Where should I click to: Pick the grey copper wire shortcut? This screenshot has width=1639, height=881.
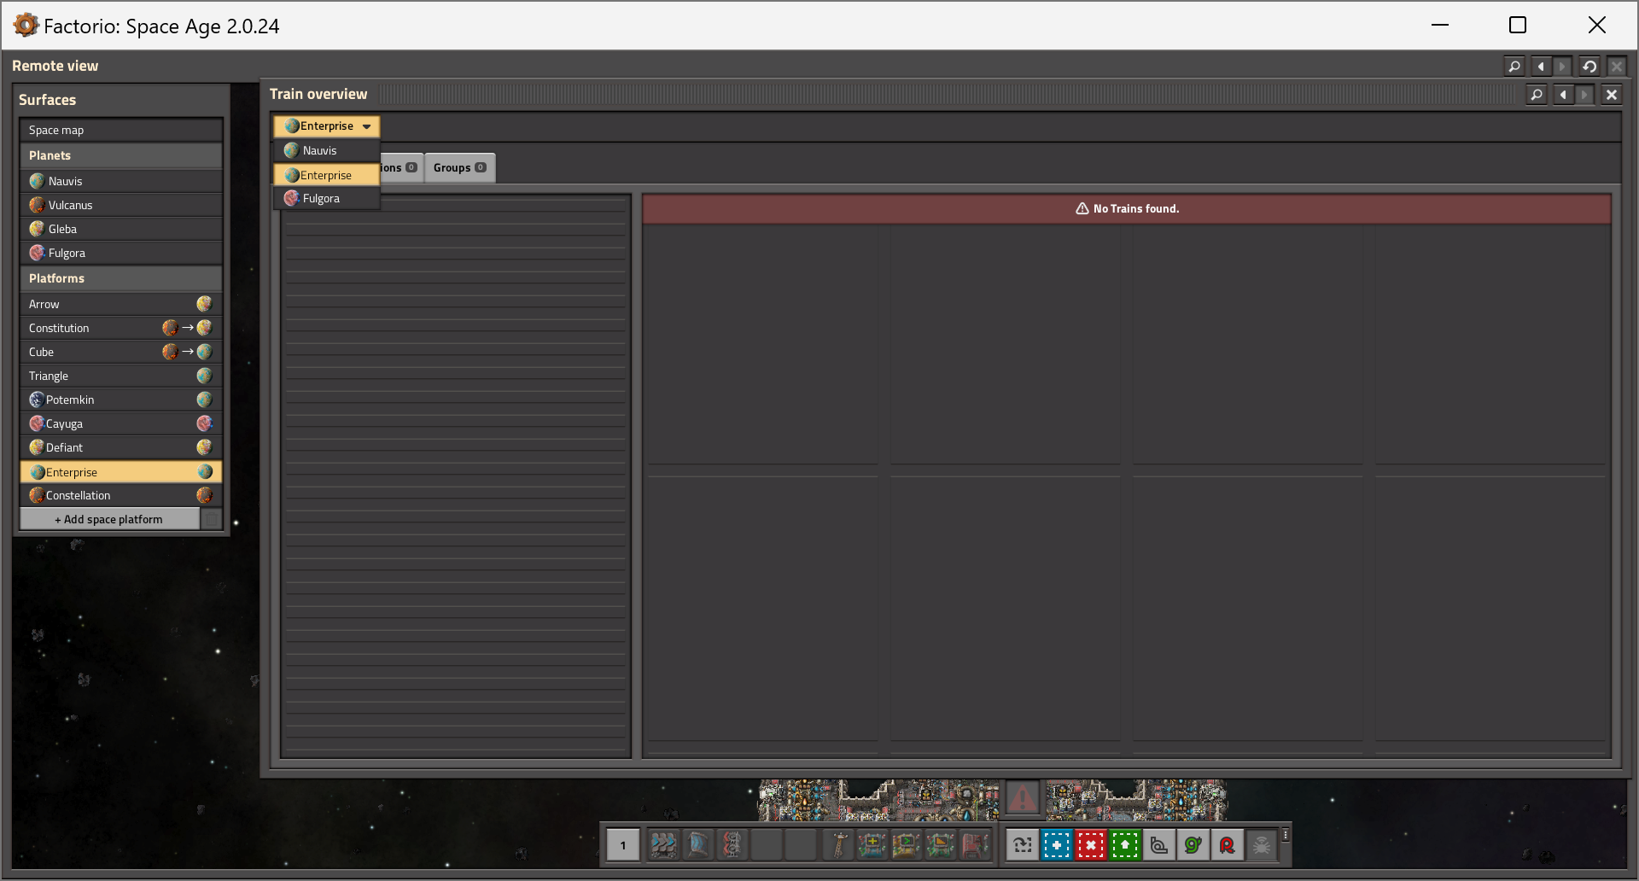[1159, 845]
